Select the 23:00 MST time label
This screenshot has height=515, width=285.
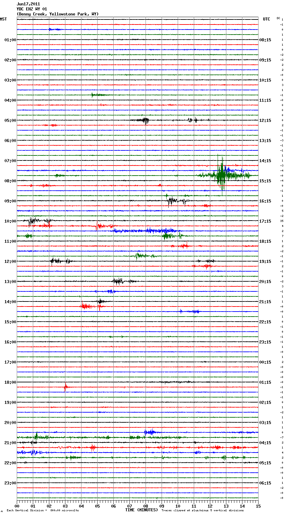tap(10, 483)
